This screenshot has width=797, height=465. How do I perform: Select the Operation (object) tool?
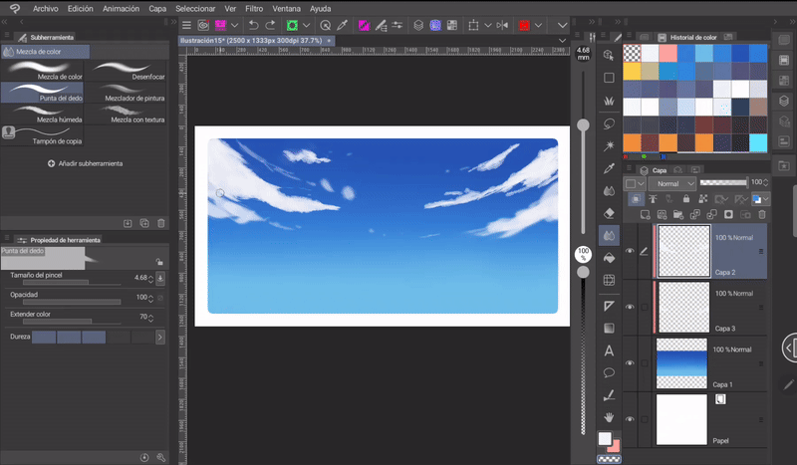tap(609, 56)
